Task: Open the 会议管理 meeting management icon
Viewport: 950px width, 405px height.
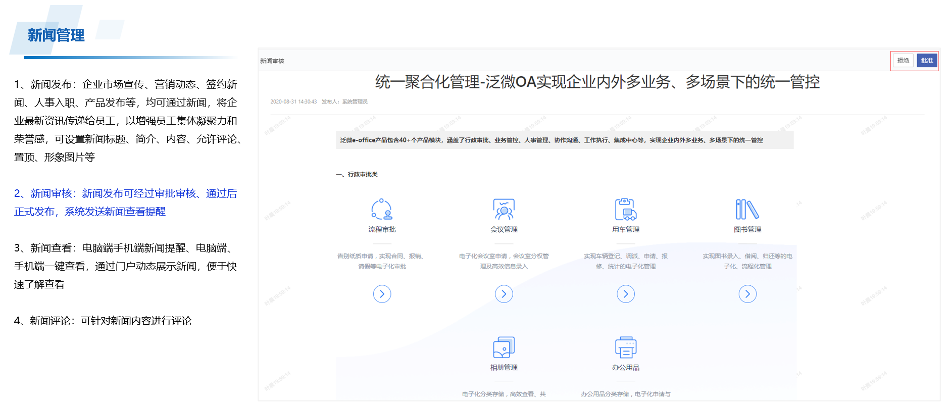Action: [504, 209]
